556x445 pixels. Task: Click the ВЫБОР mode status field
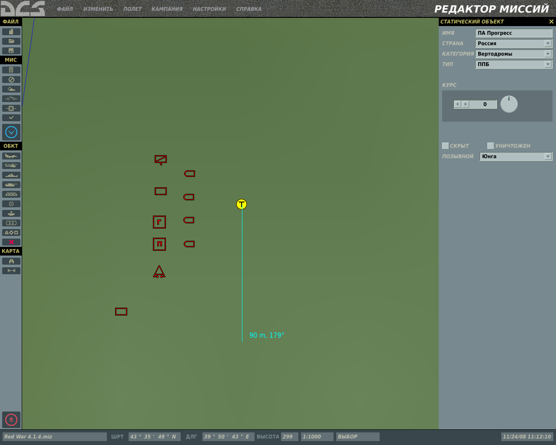coord(357,437)
